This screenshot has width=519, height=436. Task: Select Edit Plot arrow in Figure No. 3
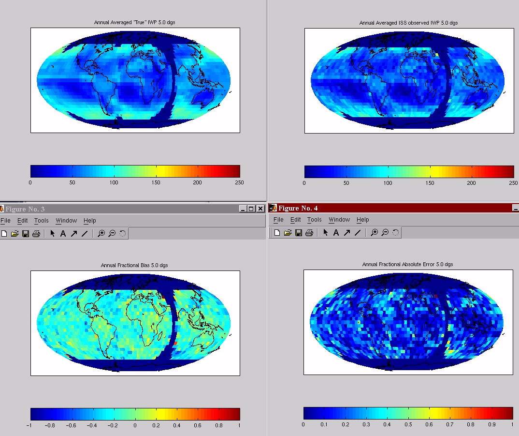[x=52, y=233]
